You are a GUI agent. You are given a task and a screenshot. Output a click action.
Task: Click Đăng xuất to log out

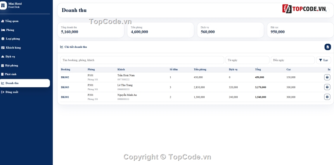click(x=10, y=92)
